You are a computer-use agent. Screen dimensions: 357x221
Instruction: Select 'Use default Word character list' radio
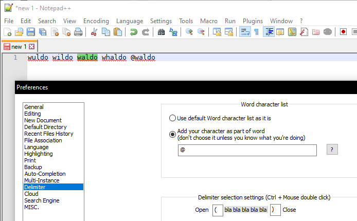(x=172, y=118)
